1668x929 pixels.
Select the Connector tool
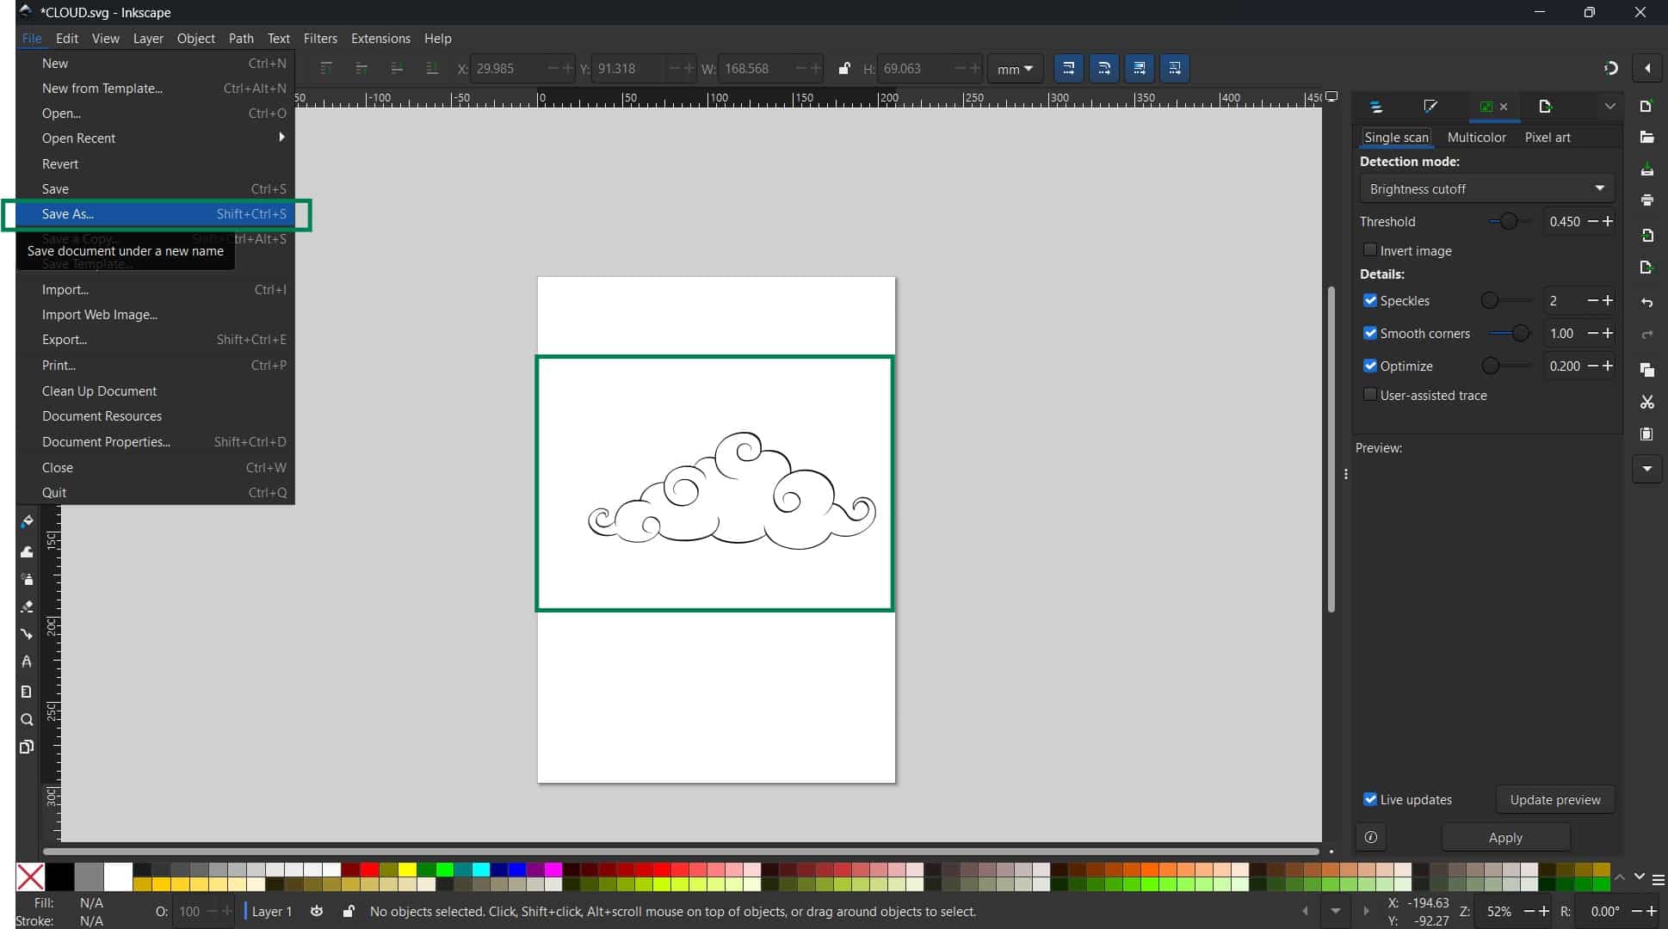point(27,634)
